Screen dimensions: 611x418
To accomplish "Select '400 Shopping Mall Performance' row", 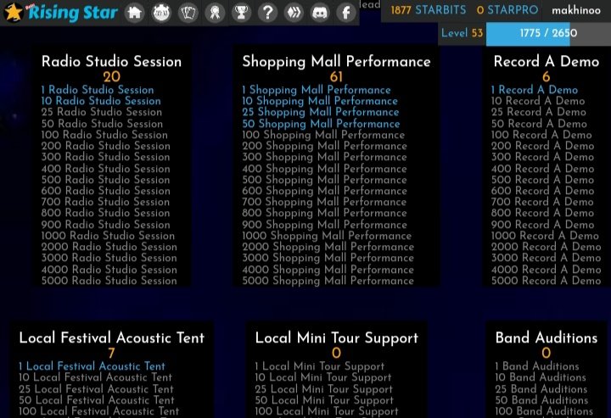I will click(x=324, y=169).
